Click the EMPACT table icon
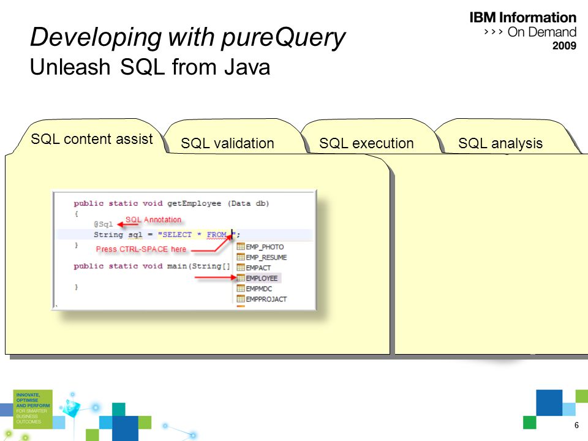 241,268
